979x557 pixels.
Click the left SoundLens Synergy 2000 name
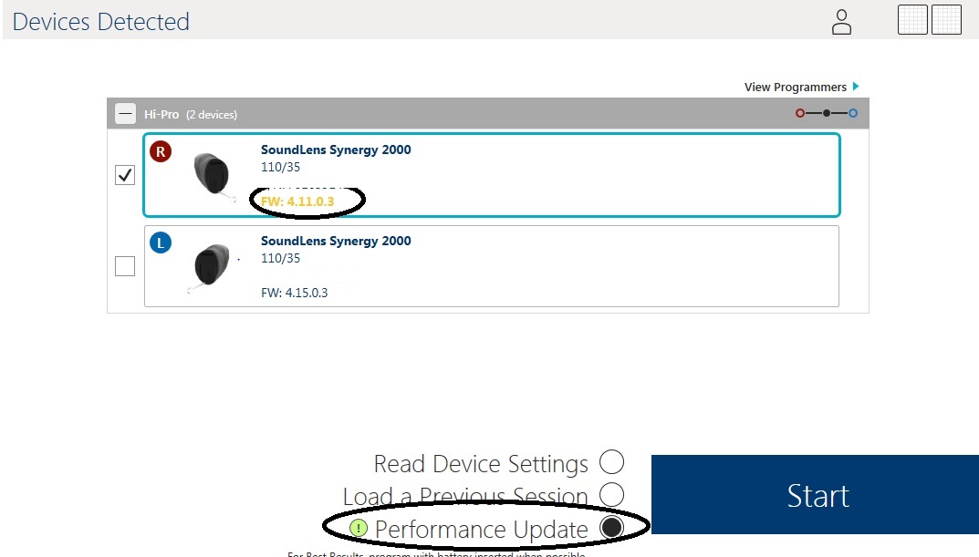pos(336,241)
